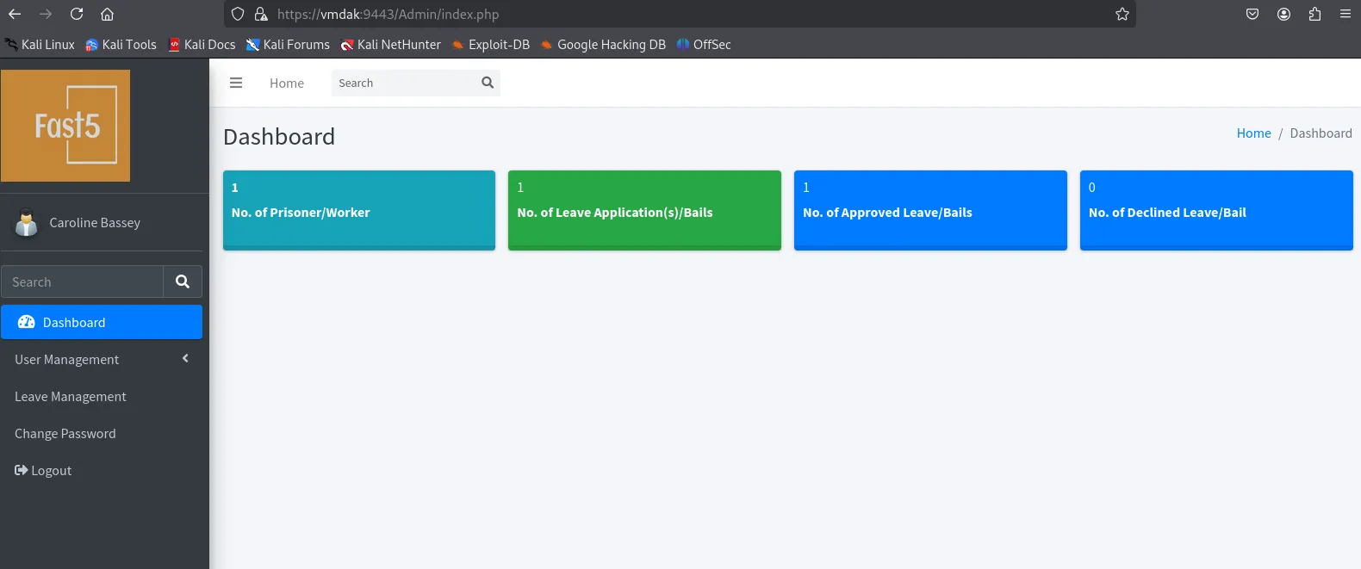Image resolution: width=1361 pixels, height=569 pixels.
Task: Open the Kali Linux bookmark
Action: (40, 45)
